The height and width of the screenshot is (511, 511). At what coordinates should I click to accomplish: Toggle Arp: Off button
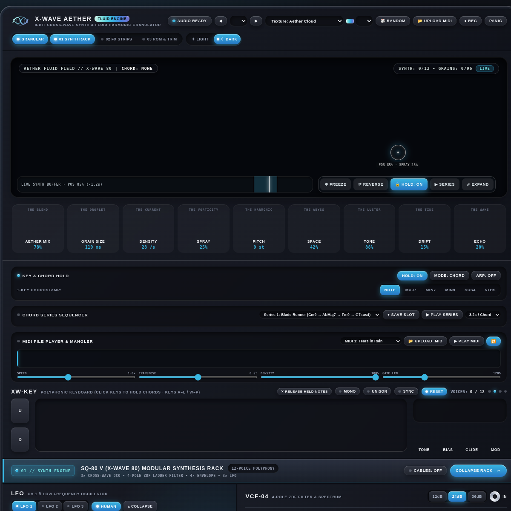[x=486, y=276]
